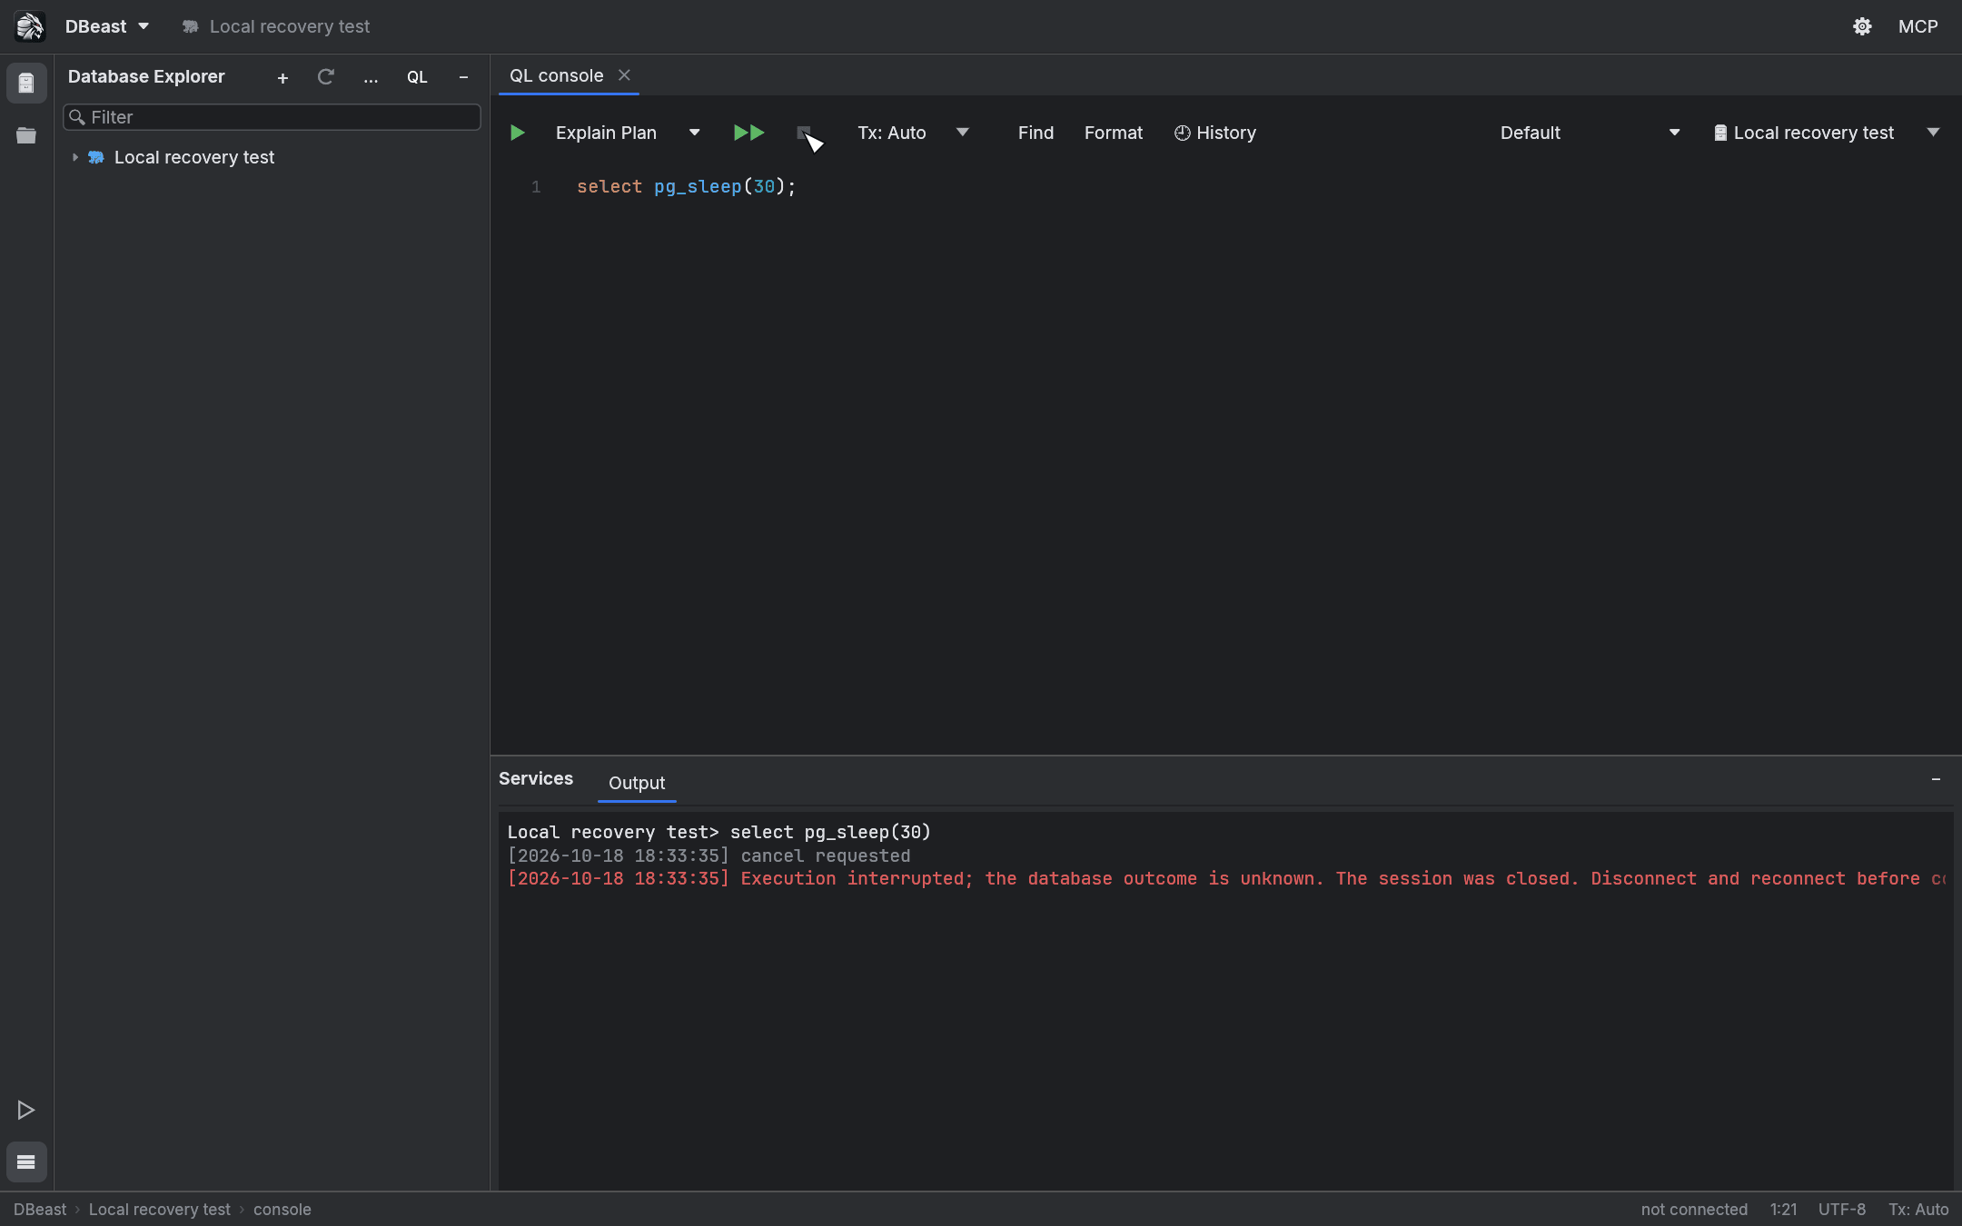Click Find in the console toolbar
This screenshot has height=1226, width=1962.
tap(1035, 133)
